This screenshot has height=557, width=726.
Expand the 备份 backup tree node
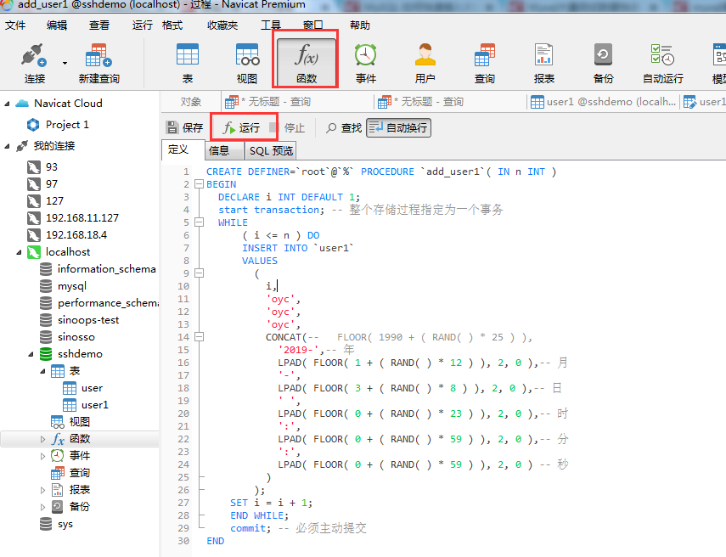(42, 507)
